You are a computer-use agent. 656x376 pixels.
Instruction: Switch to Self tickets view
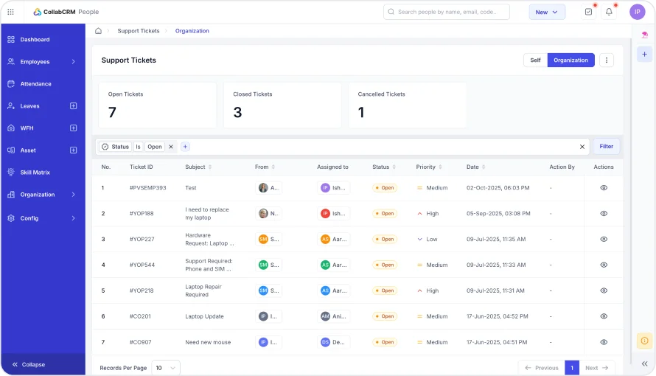535,60
